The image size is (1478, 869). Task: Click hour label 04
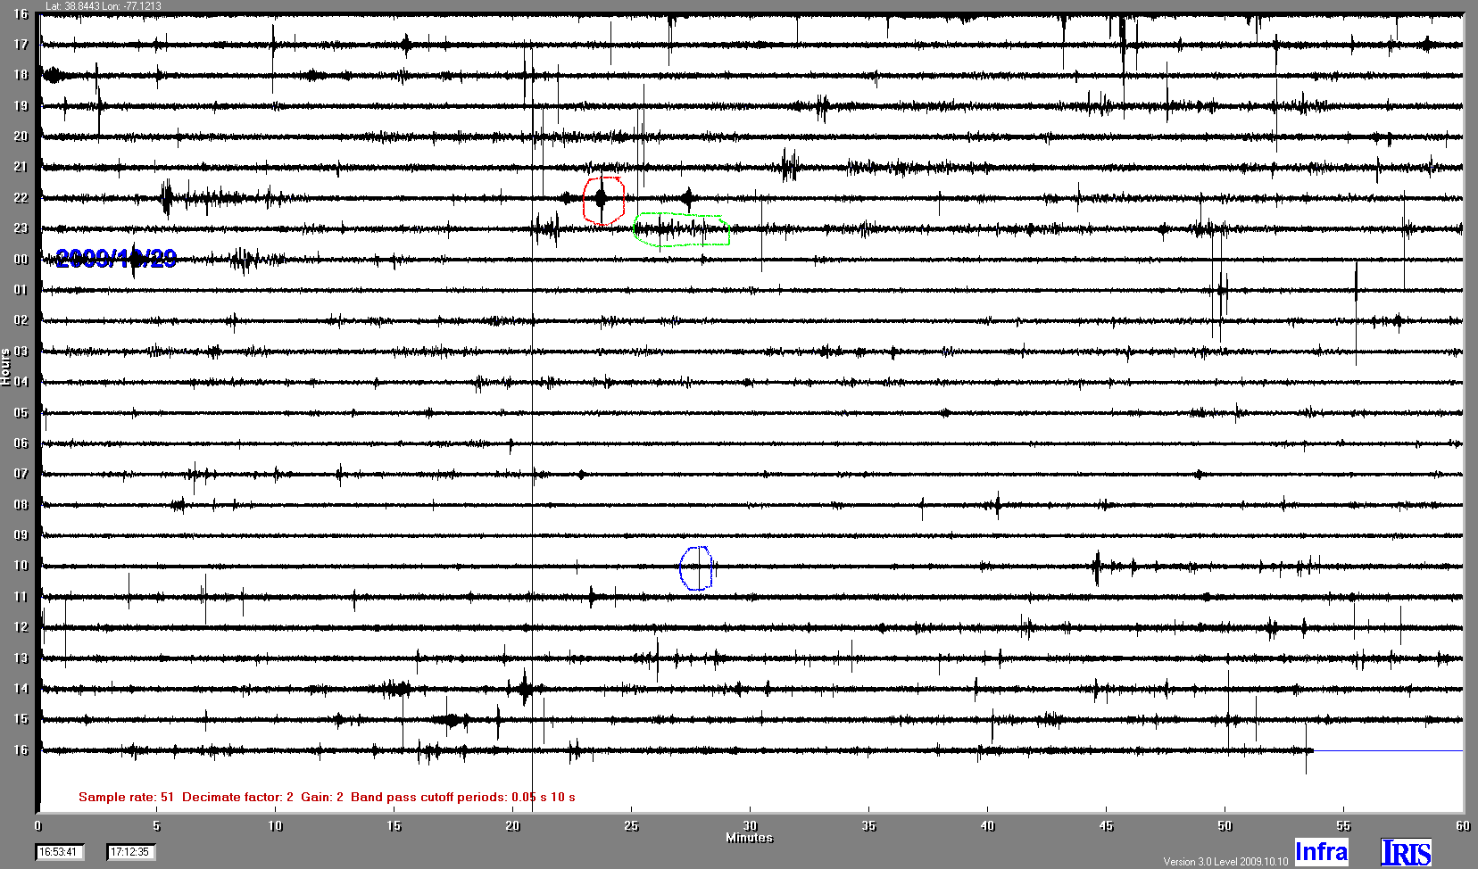tap(21, 382)
